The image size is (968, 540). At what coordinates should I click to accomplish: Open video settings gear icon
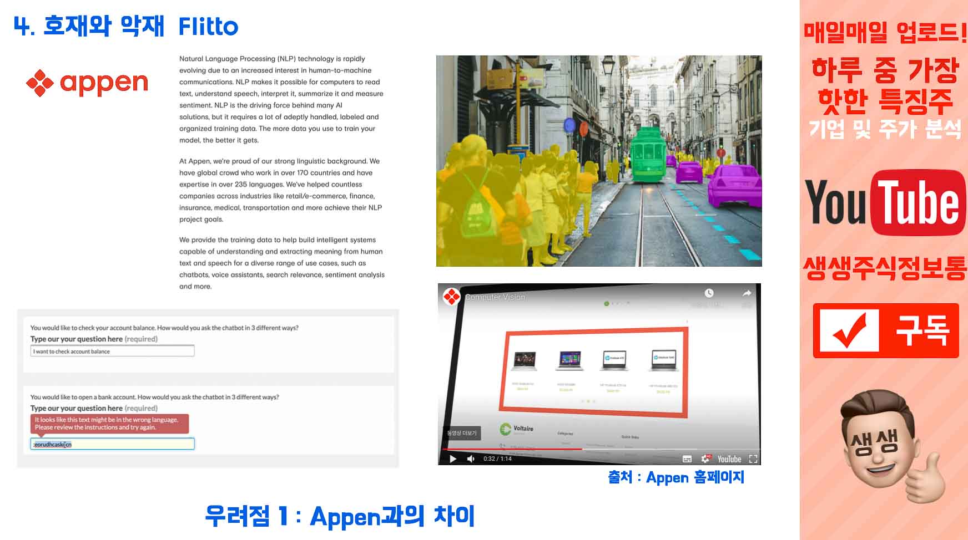[705, 459]
